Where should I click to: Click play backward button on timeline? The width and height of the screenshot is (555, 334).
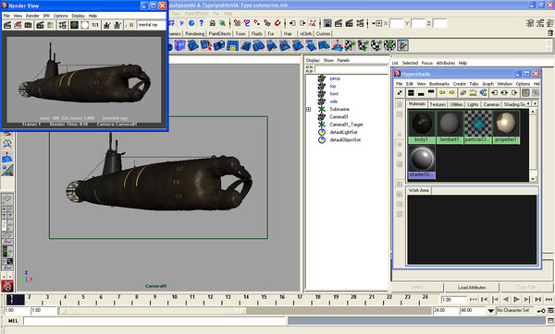(x=506, y=299)
